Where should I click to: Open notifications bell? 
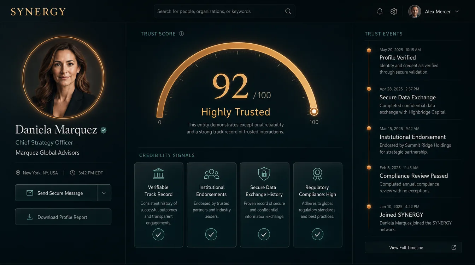click(380, 11)
